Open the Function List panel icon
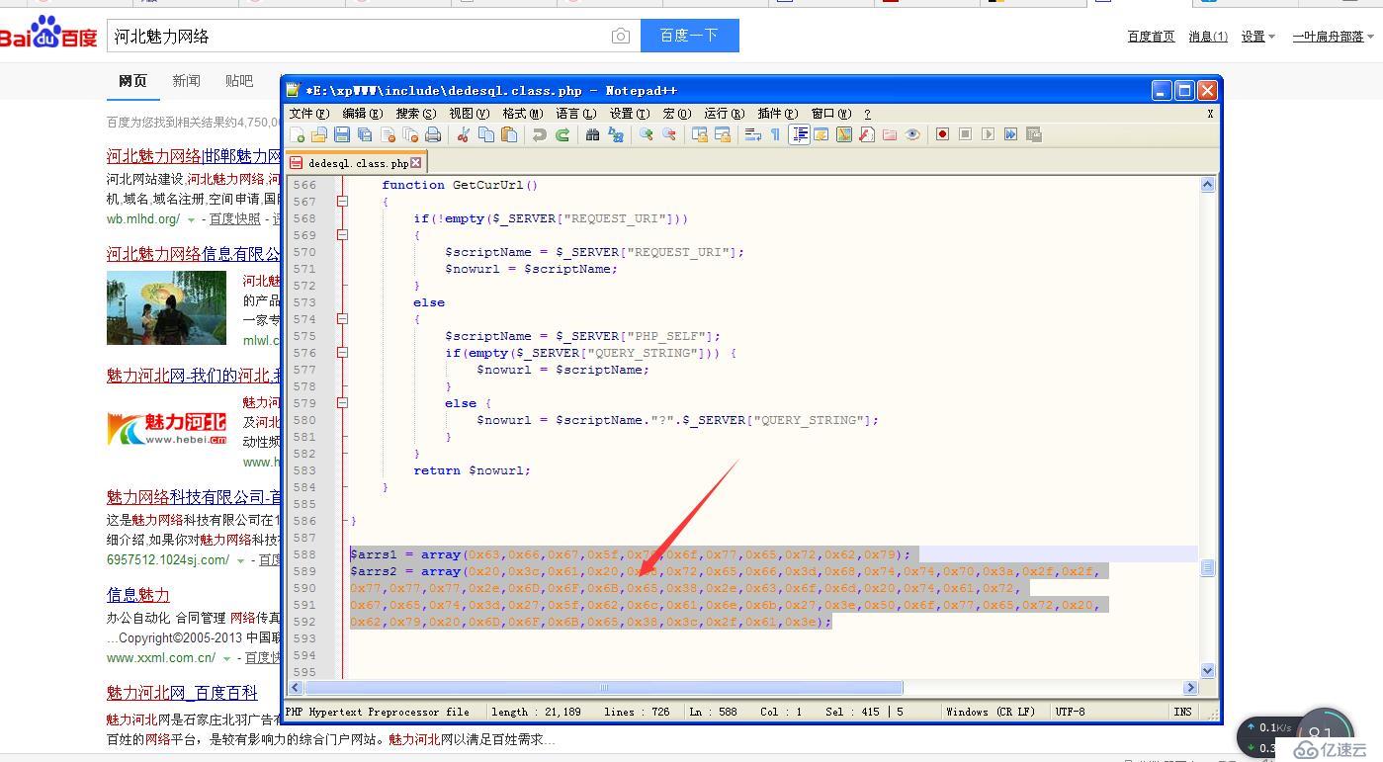The width and height of the screenshot is (1383, 762). 867,134
